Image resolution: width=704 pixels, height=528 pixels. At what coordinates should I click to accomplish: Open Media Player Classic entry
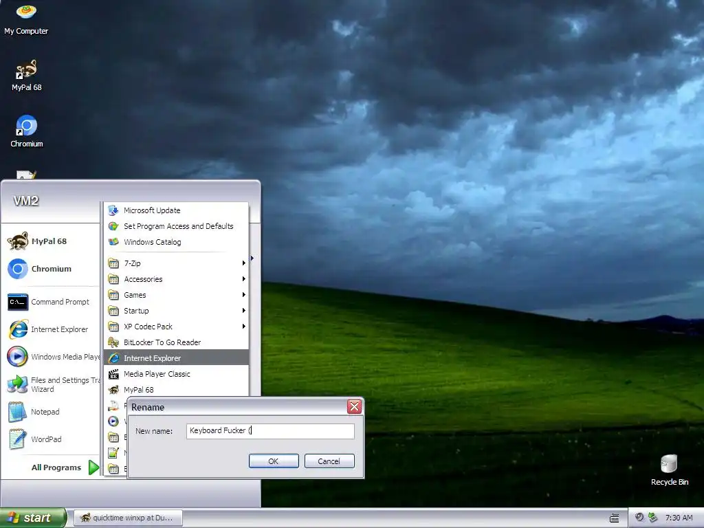tap(176, 373)
